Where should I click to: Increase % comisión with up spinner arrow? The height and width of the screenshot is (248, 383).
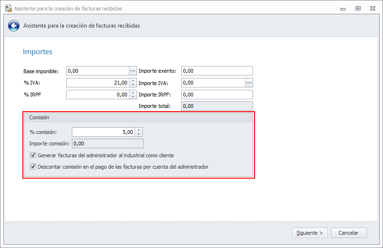coord(139,130)
